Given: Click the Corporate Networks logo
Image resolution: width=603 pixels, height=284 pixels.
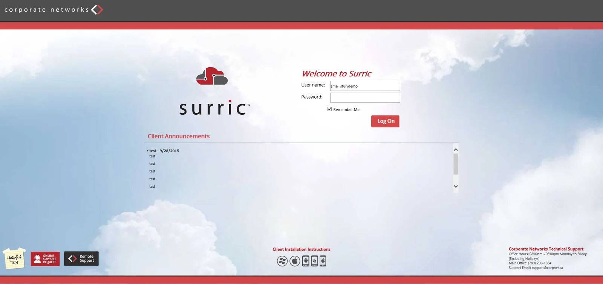Looking at the screenshot, I should [54, 9].
